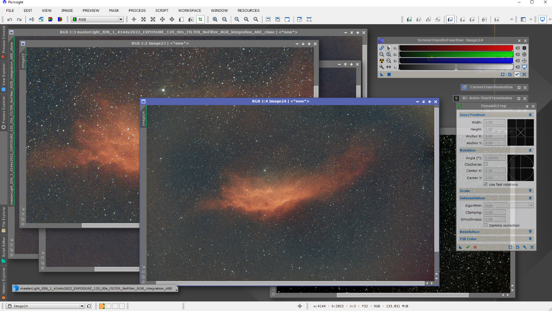Open the PROCESS menu
This screenshot has height=311, width=552.
137,11
